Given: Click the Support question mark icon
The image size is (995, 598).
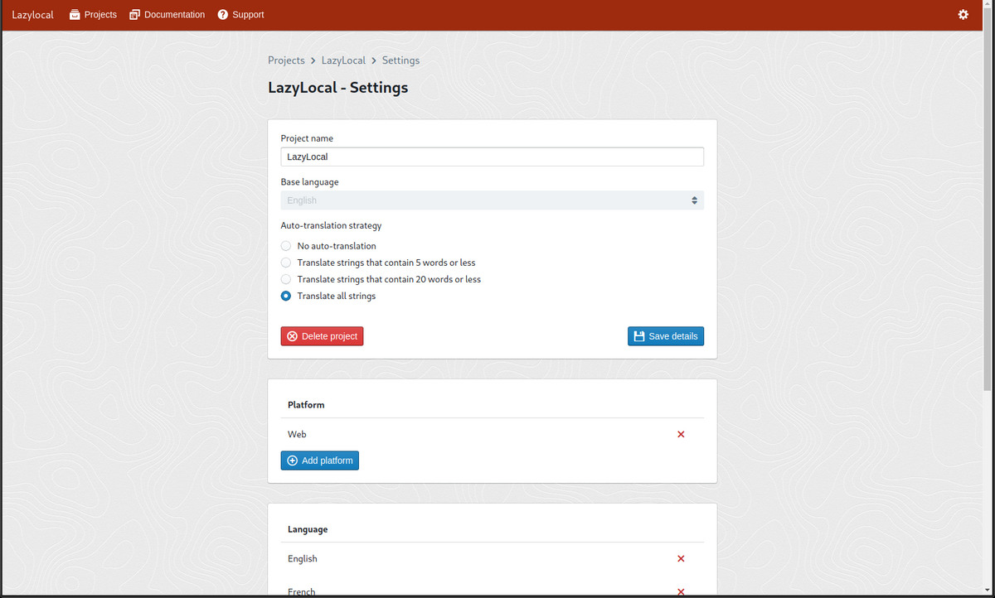Looking at the screenshot, I should (x=223, y=15).
